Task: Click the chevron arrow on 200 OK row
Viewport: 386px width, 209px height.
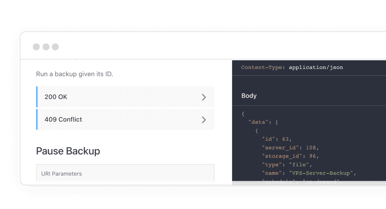Action: pyautogui.click(x=204, y=97)
